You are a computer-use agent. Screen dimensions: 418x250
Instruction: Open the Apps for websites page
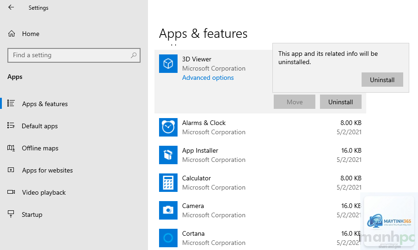point(48,170)
